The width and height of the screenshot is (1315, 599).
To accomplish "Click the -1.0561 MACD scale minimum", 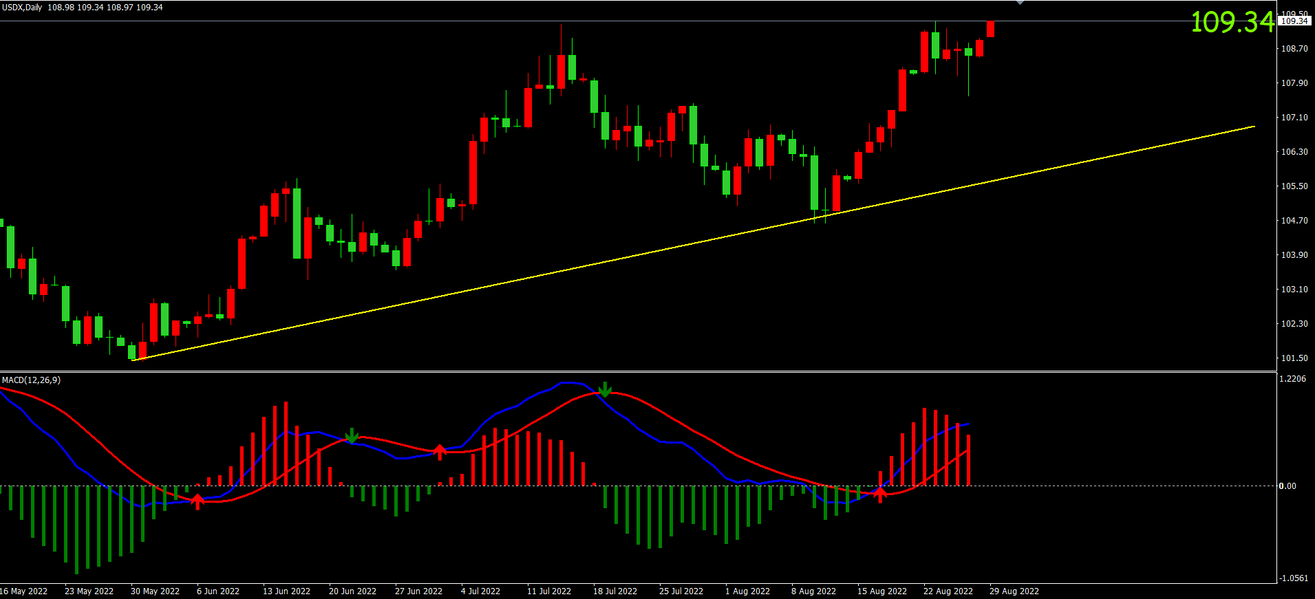I will pyautogui.click(x=1293, y=578).
